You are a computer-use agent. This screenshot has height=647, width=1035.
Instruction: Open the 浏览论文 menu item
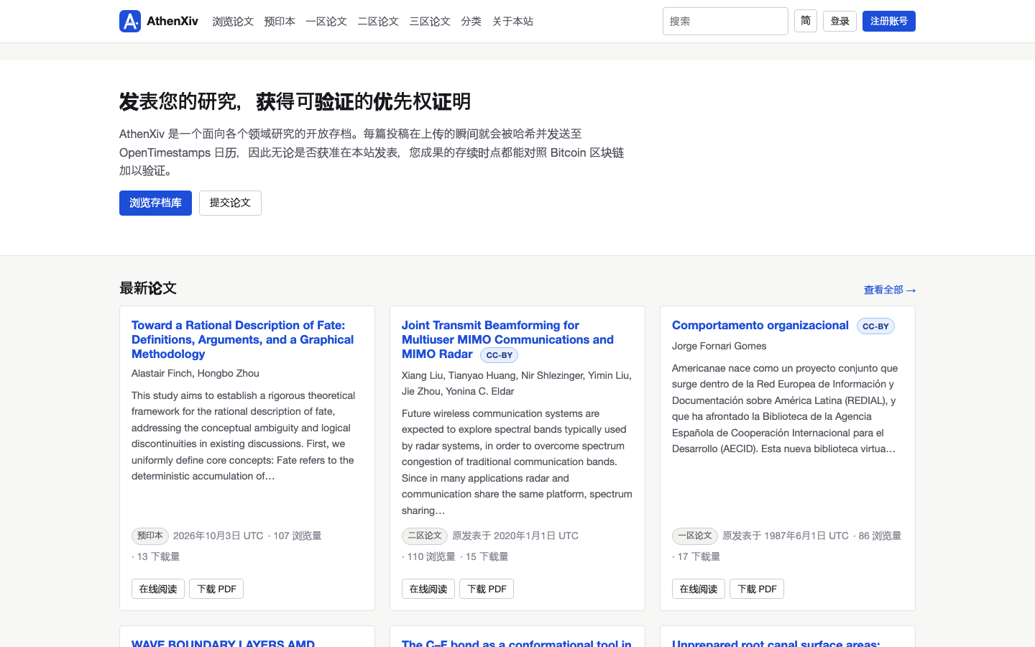(x=233, y=22)
